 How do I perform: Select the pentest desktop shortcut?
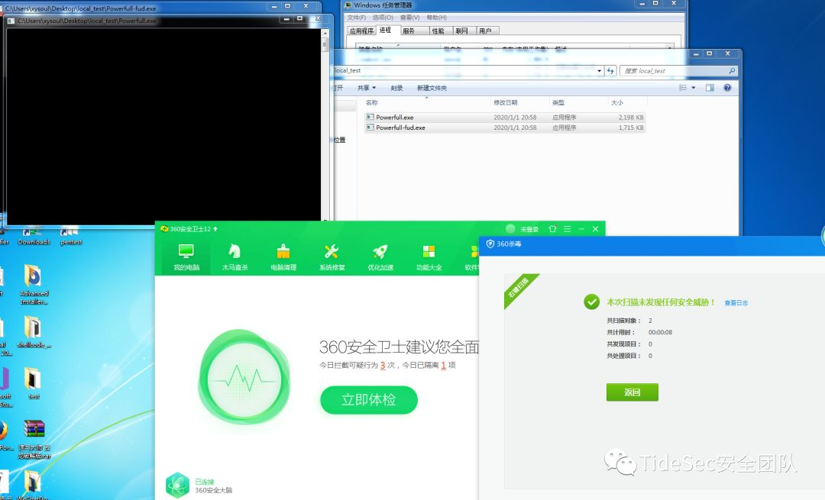pos(71,237)
